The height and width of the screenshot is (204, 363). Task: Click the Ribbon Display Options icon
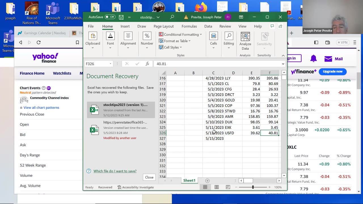[x=241, y=17]
